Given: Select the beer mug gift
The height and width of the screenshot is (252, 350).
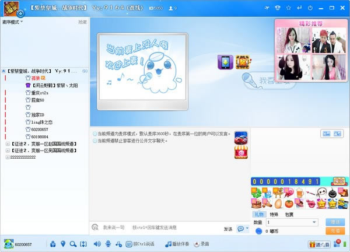Looking at the screenshot, I should click(300, 192).
